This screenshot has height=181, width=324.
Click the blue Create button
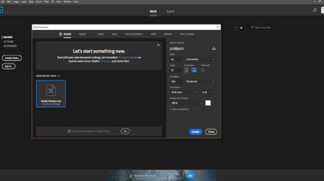195,132
